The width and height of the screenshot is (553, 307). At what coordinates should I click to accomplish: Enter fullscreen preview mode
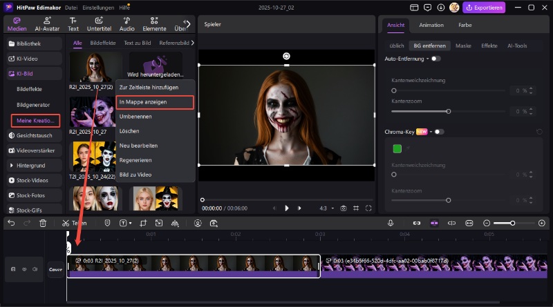[x=368, y=208]
